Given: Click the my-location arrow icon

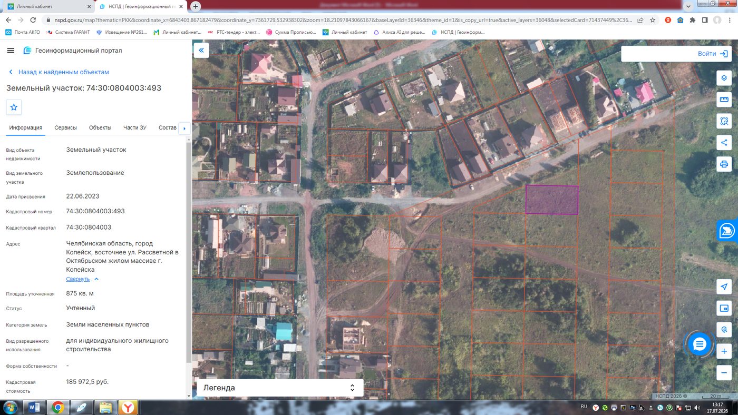Looking at the screenshot, I should [724, 286].
